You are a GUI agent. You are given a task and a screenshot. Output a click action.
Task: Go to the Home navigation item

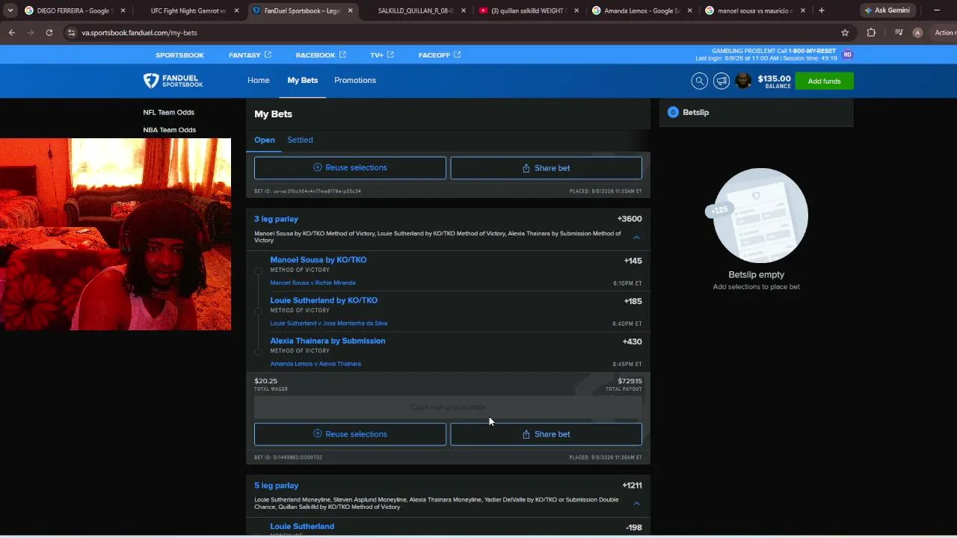pyautogui.click(x=259, y=81)
